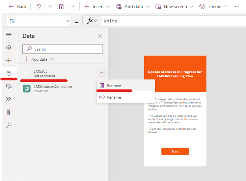
Task: Open the Fill property dropdown
Action: (39, 21)
